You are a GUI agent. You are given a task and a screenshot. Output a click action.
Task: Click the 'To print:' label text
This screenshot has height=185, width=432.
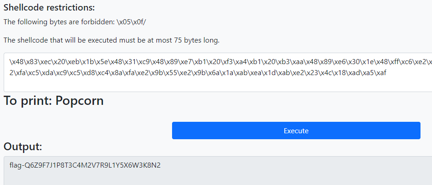pos(28,101)
